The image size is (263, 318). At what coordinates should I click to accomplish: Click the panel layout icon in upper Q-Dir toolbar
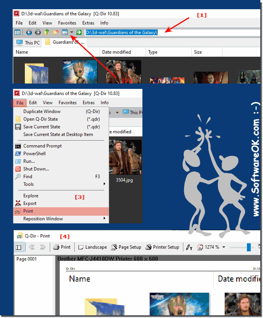[x=18, y=32]
